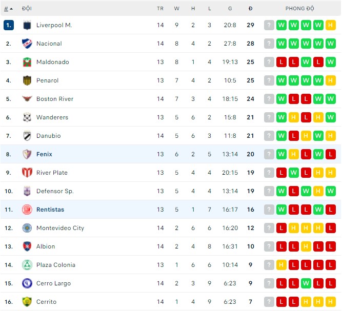Click the Boston River team crest icon
Viewport: 342px width, 311px height.
[27, 99]
